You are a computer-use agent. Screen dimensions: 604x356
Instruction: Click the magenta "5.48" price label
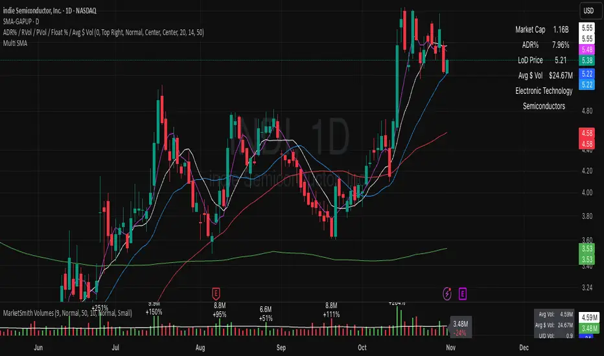click(587, 50)
